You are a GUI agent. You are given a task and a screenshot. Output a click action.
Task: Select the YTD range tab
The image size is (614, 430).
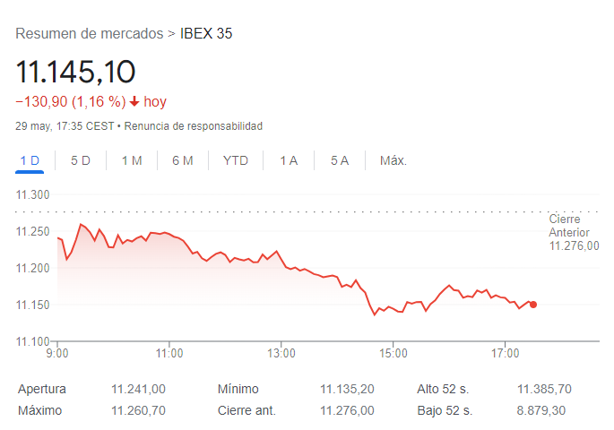tap(236, 160)
